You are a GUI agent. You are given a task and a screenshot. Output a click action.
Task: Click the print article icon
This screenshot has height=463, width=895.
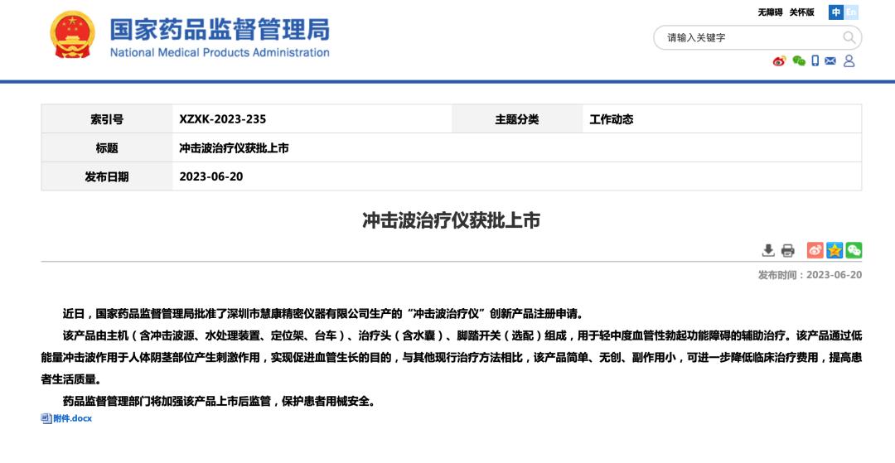[x=788, y=250]
